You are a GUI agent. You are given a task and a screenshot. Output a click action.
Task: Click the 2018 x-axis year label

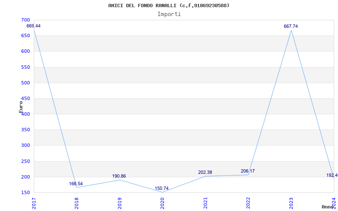(76, 203)
